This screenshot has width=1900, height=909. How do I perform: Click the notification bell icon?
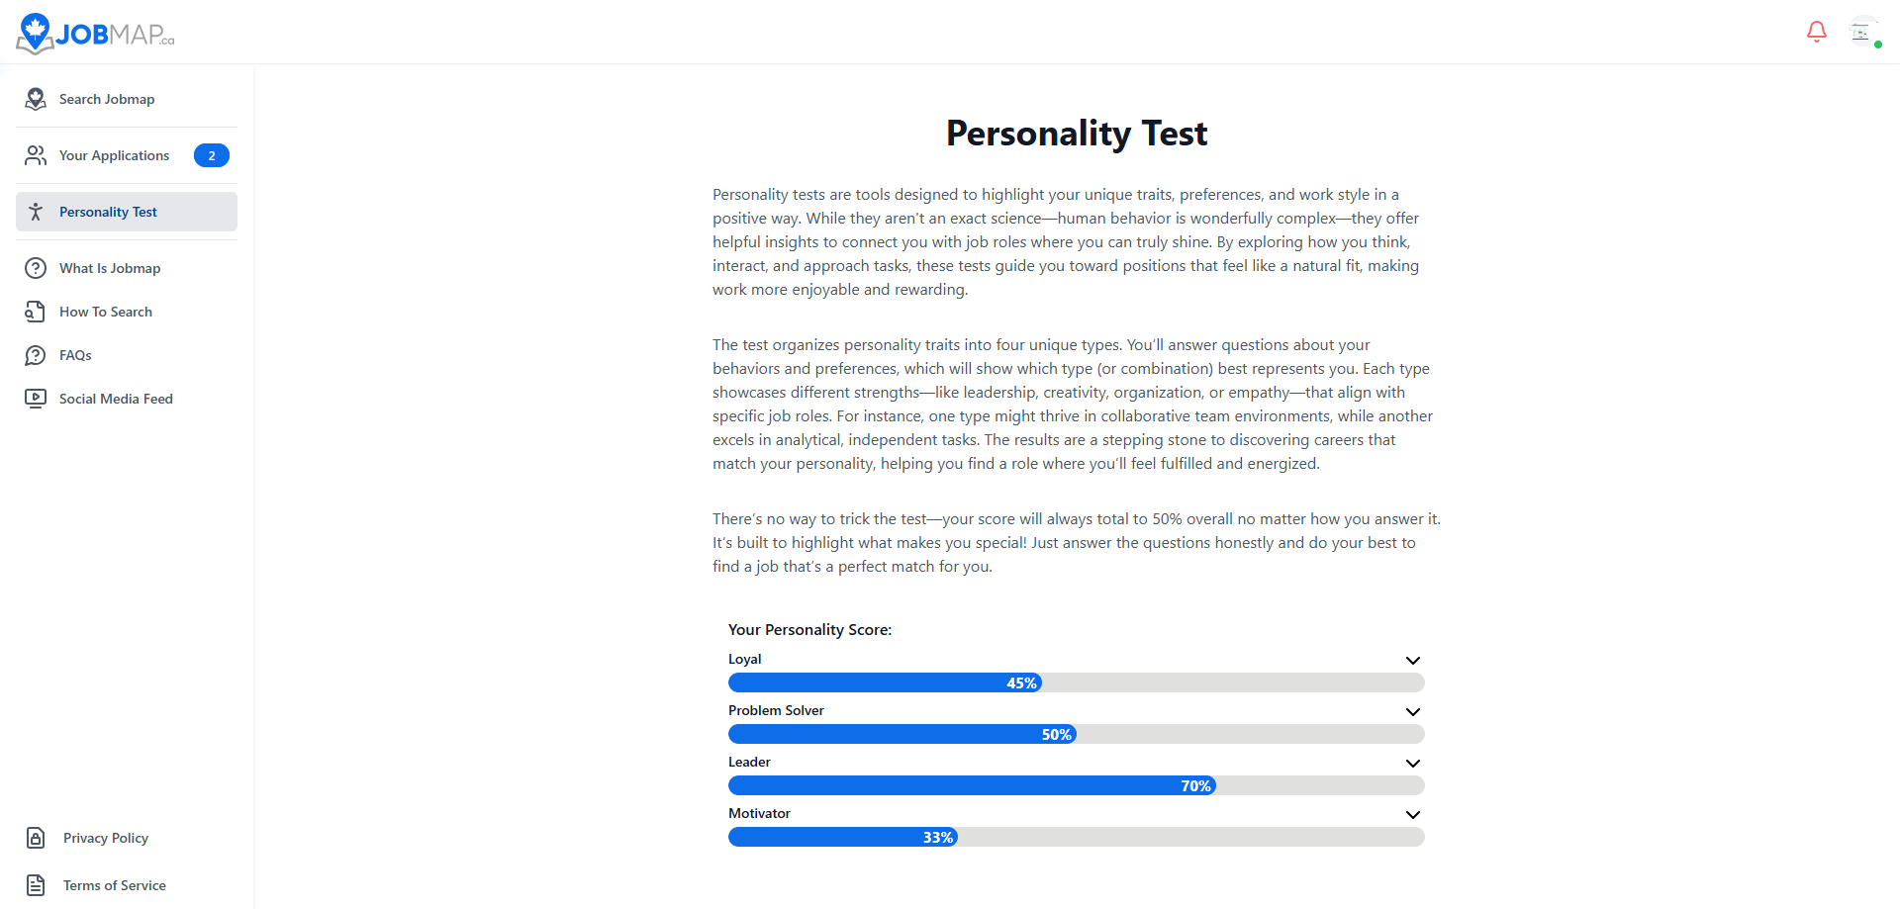tap(1816, 32)
